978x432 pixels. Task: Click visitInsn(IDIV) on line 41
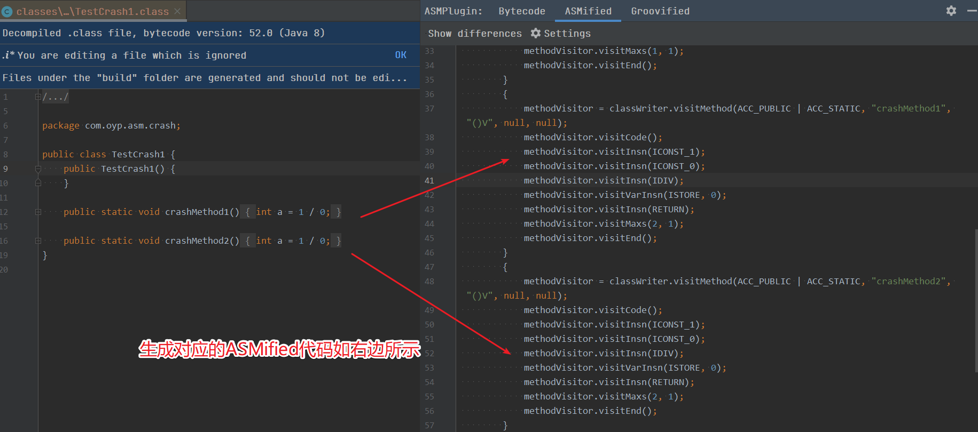tap(604, 180)
